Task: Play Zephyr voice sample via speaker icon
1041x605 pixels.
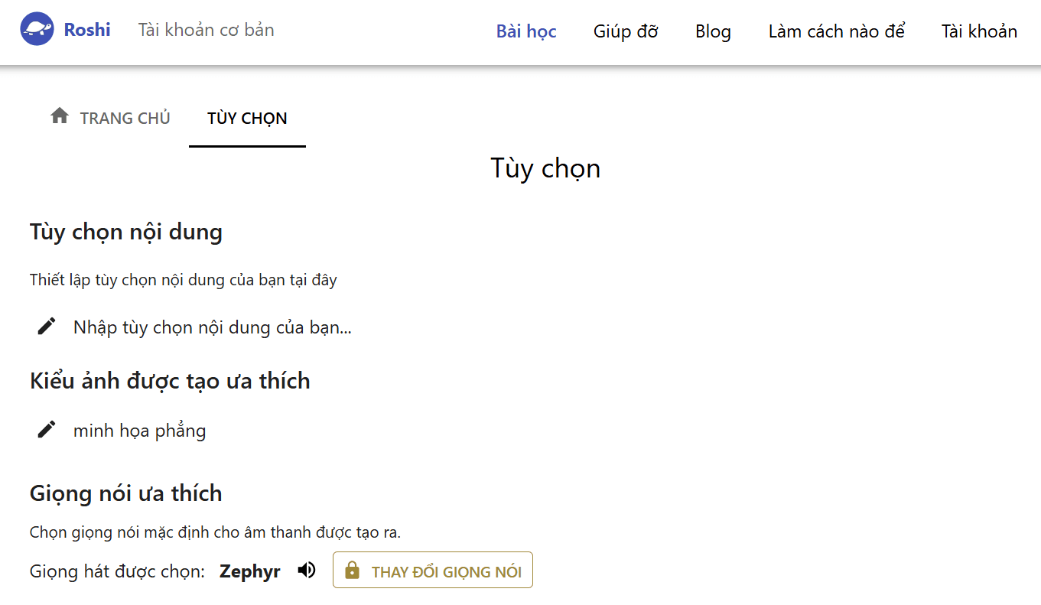Action: tap(306, 570)
